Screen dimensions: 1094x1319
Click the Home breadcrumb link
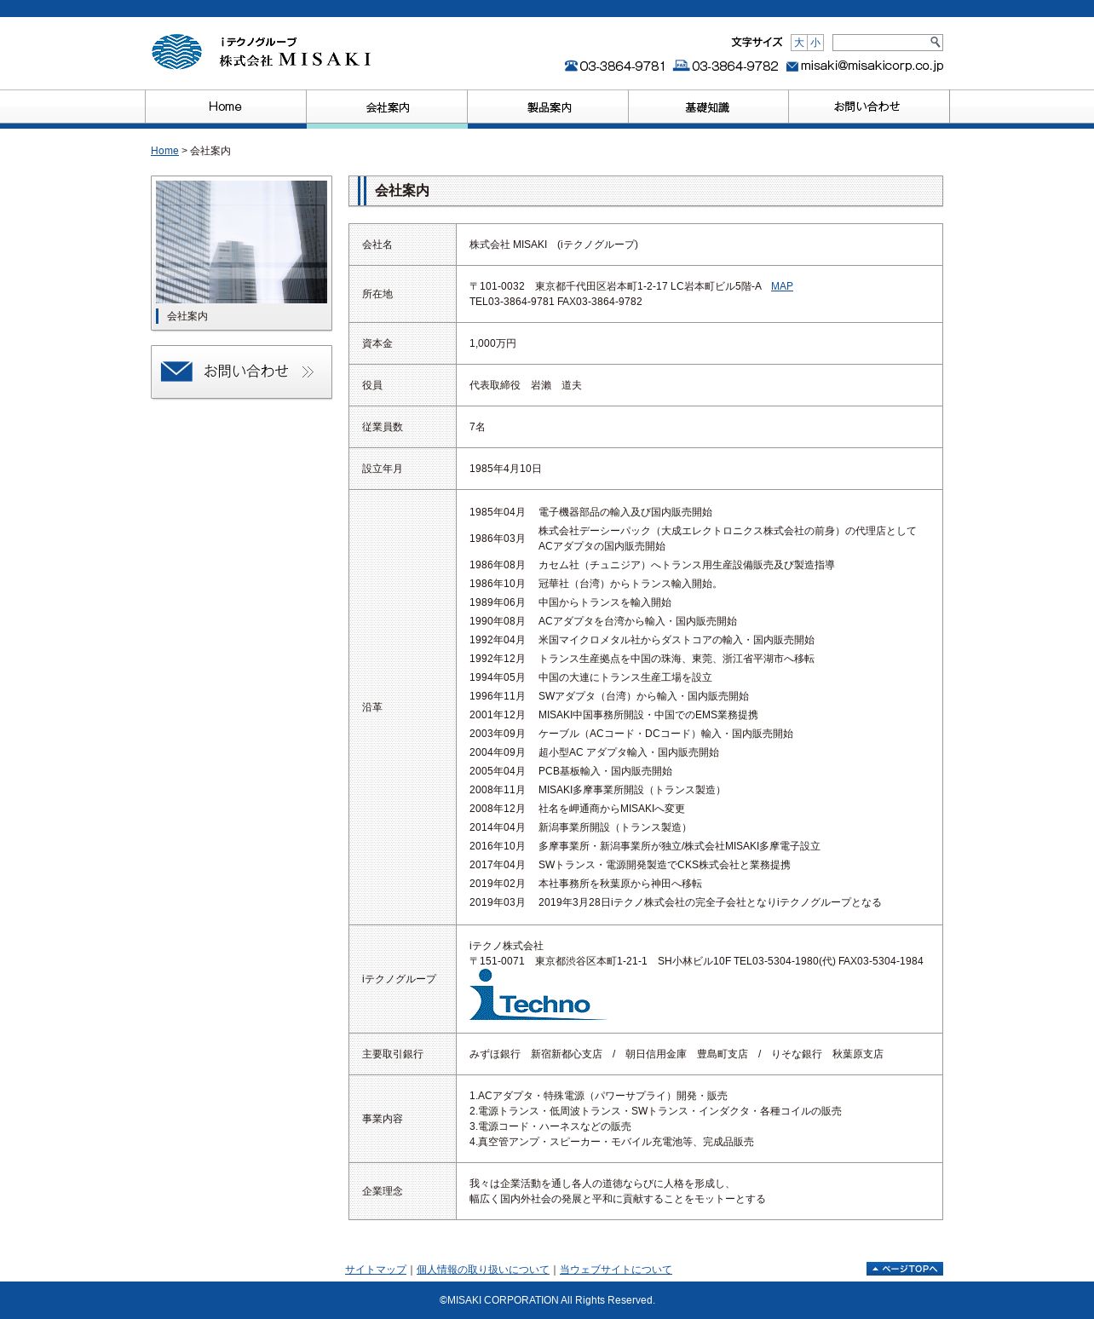tap(164, 151)
